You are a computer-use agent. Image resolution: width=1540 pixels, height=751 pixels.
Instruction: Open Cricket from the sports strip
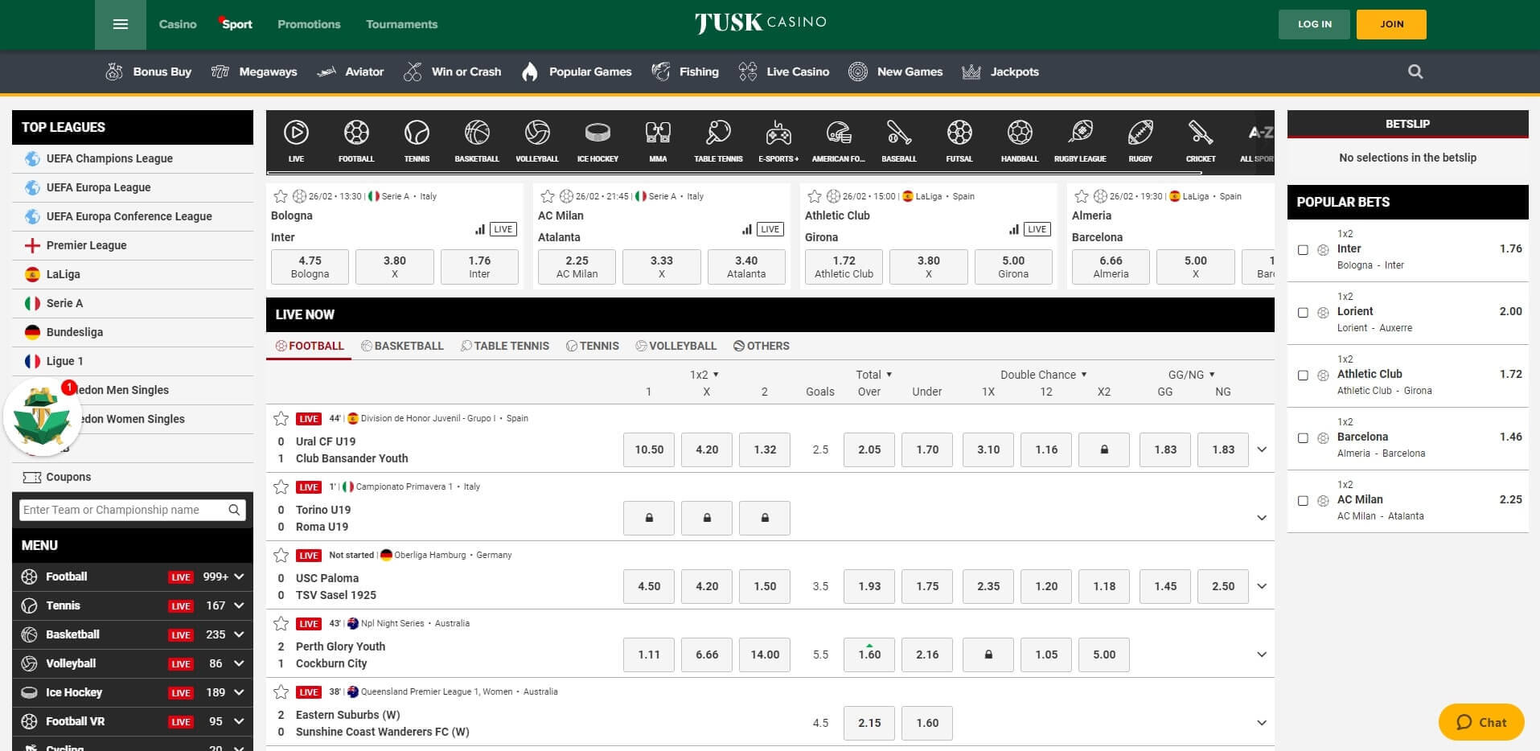(1200, 138)
